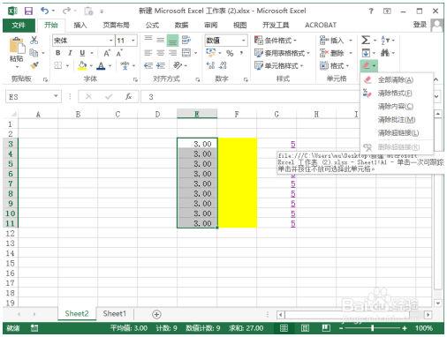Click the zoom slider handle
The width and height of the screenshot is (447, 337).
(x=373, y=328)
